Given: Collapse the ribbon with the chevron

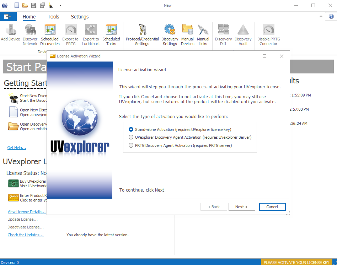Looking at the screenshot, I should point(321,16).
